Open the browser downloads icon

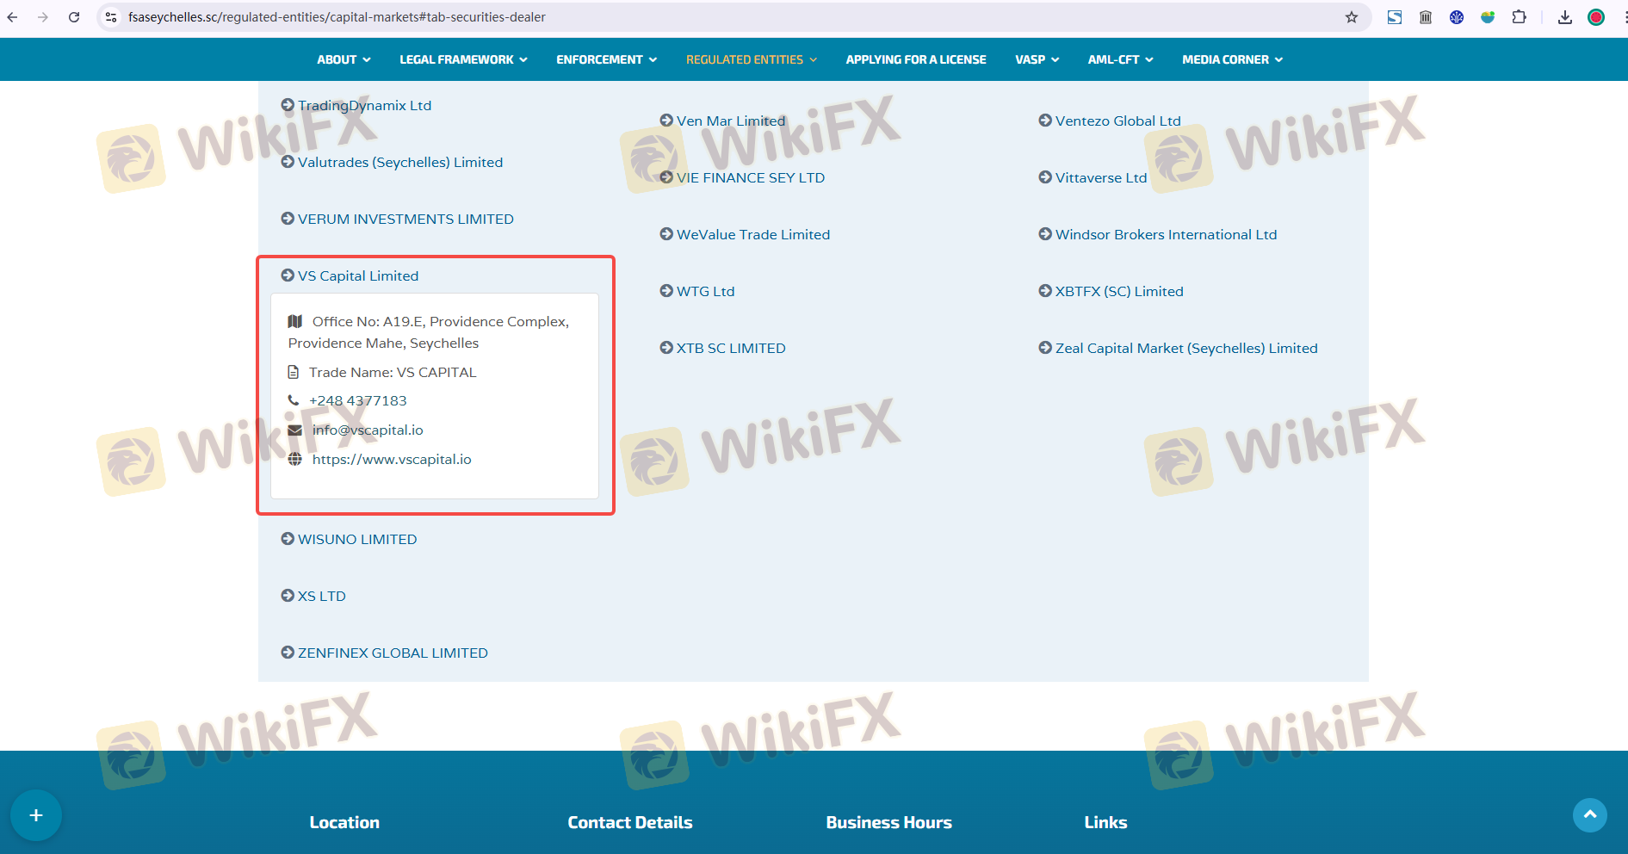click(x=1565, y=17)
